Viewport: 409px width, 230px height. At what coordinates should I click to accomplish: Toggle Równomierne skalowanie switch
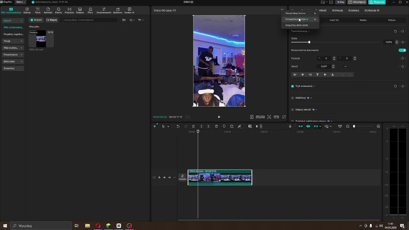point(402,50)
